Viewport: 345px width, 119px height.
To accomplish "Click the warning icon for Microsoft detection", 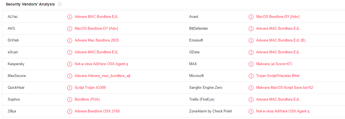I will click(x=251, y=76).
